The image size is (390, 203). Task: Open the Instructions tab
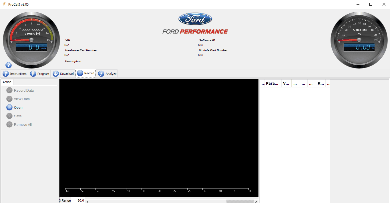(x=15, y=74)
